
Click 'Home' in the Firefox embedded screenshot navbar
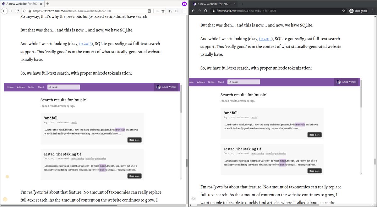point(10,87)
